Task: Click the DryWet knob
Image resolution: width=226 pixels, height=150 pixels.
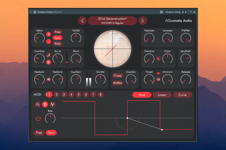Action: [x=100, y=79]
